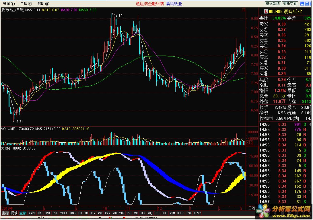Switch indicator to CR
The image size is (313, 220).
[x=80, y=213]
